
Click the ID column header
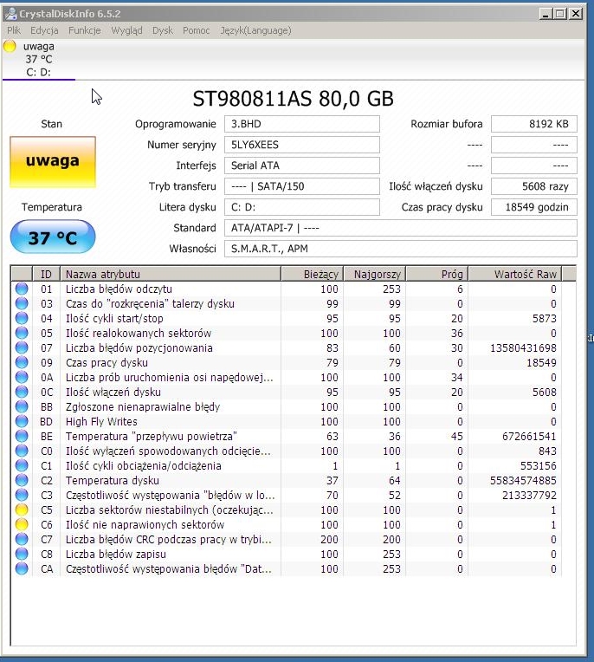point(47,274)
